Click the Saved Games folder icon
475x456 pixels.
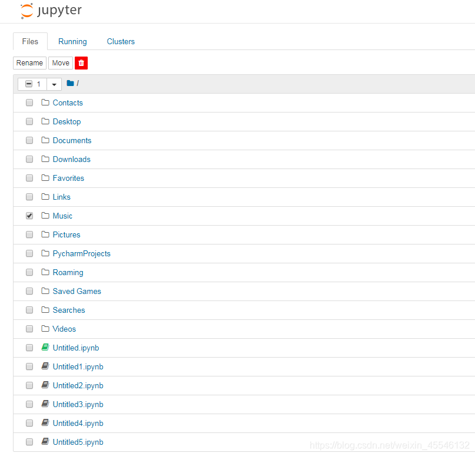pyautogui.click(x=45, y=291)
